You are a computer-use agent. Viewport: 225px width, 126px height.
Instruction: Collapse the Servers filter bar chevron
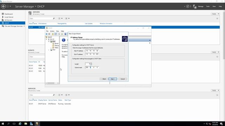coord(217,19)
